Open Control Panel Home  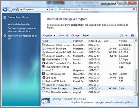pos(18,17)
